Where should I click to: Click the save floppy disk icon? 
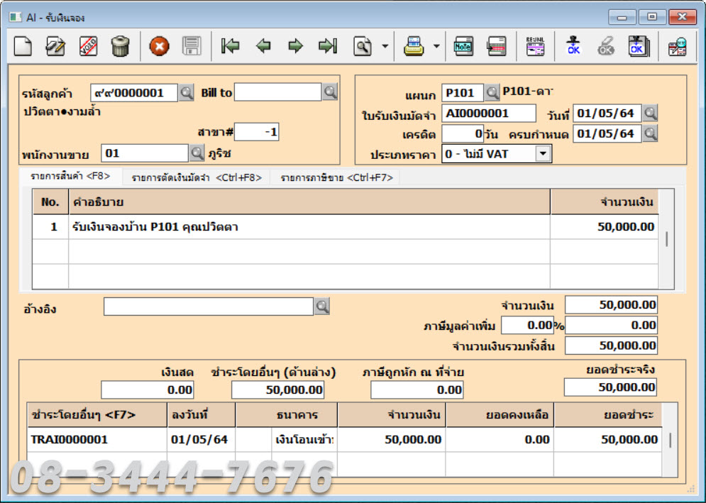click(x=192, y=46)
